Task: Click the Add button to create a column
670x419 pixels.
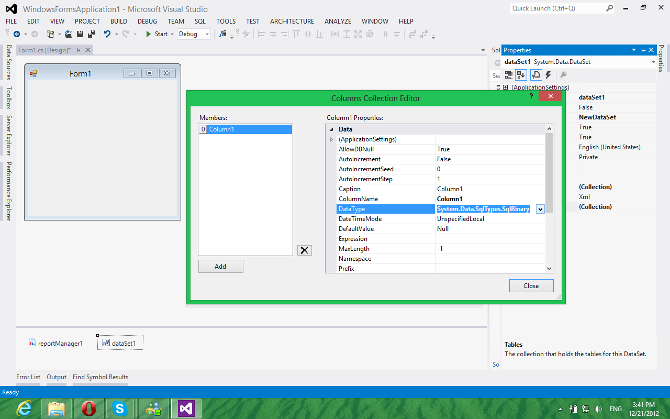Action: click(x=220, y=266)
